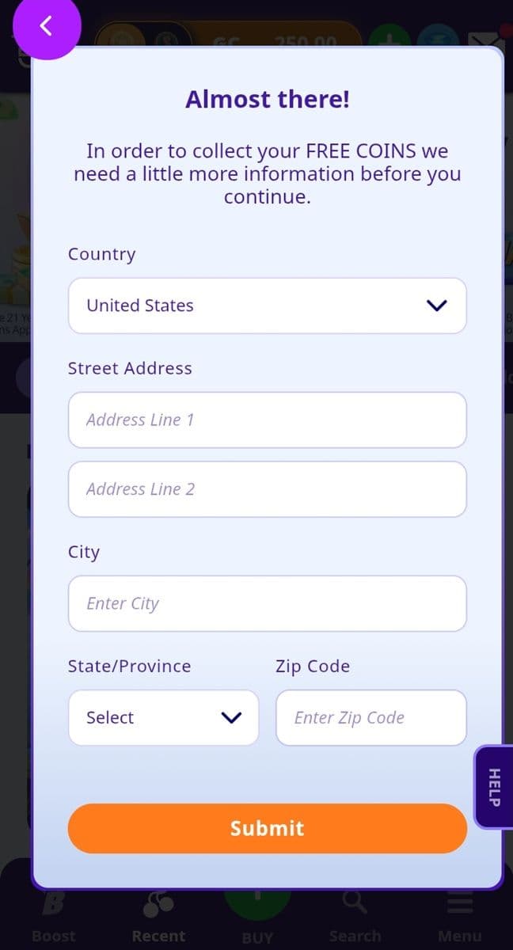This screenshot has width=513, height=950.
Task: Select the Boost label in the bottom menu
Action: (53, 935)
